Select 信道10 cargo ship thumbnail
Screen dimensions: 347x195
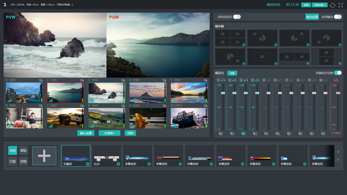tap(189, 118)
